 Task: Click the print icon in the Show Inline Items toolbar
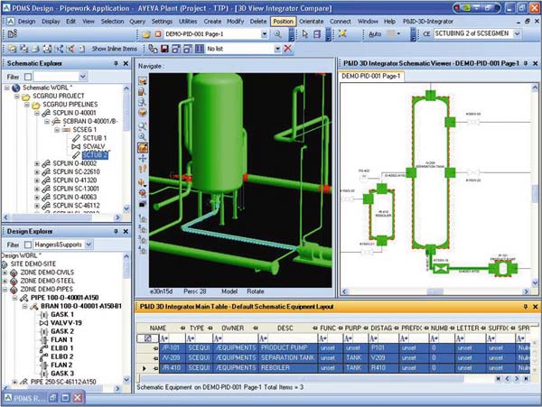point(35,49)
